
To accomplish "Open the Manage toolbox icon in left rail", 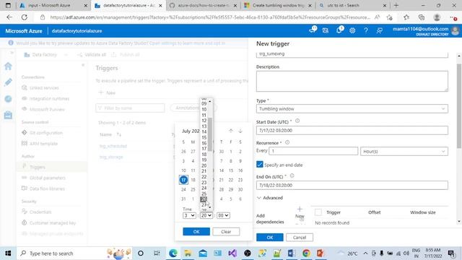I will coord(8,115).
